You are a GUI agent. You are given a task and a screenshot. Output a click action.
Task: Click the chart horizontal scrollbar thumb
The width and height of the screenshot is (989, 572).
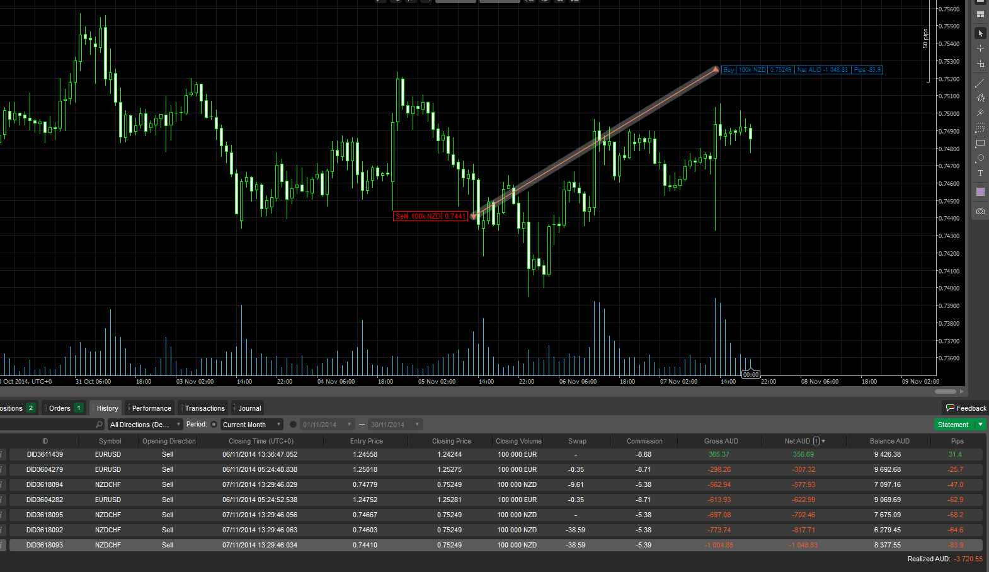click(x=946, y=391)
